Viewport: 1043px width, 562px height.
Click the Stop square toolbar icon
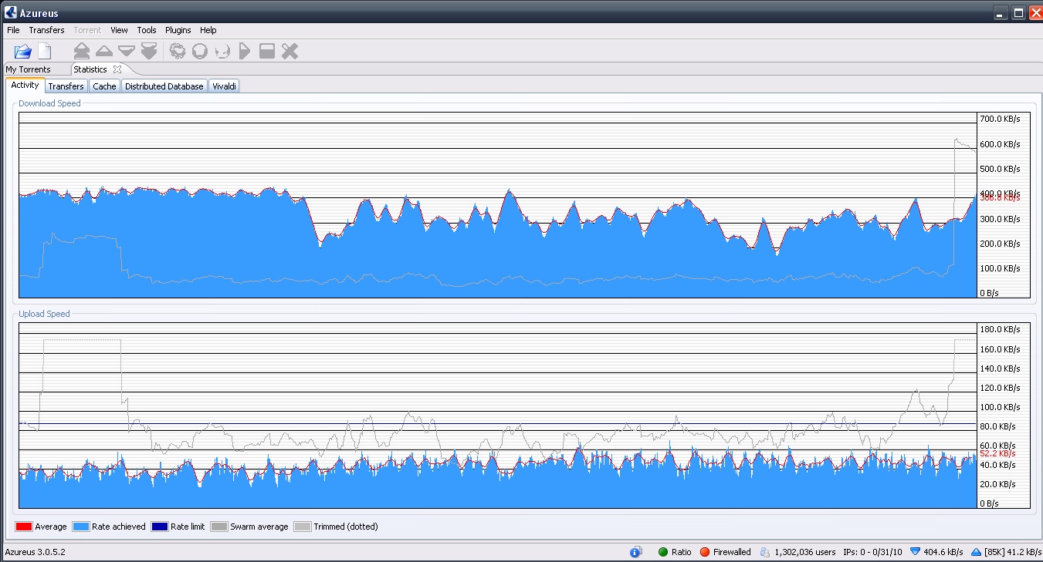coord(267,52)
